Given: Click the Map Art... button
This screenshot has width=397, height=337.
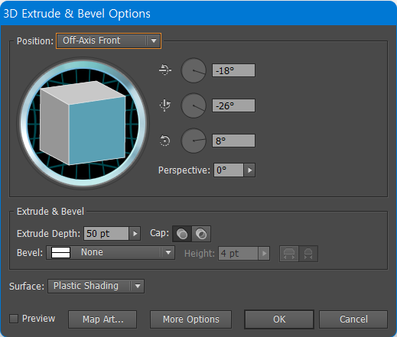Looking at the screenshot, I should pyautogui.click(x=103, y=319).
